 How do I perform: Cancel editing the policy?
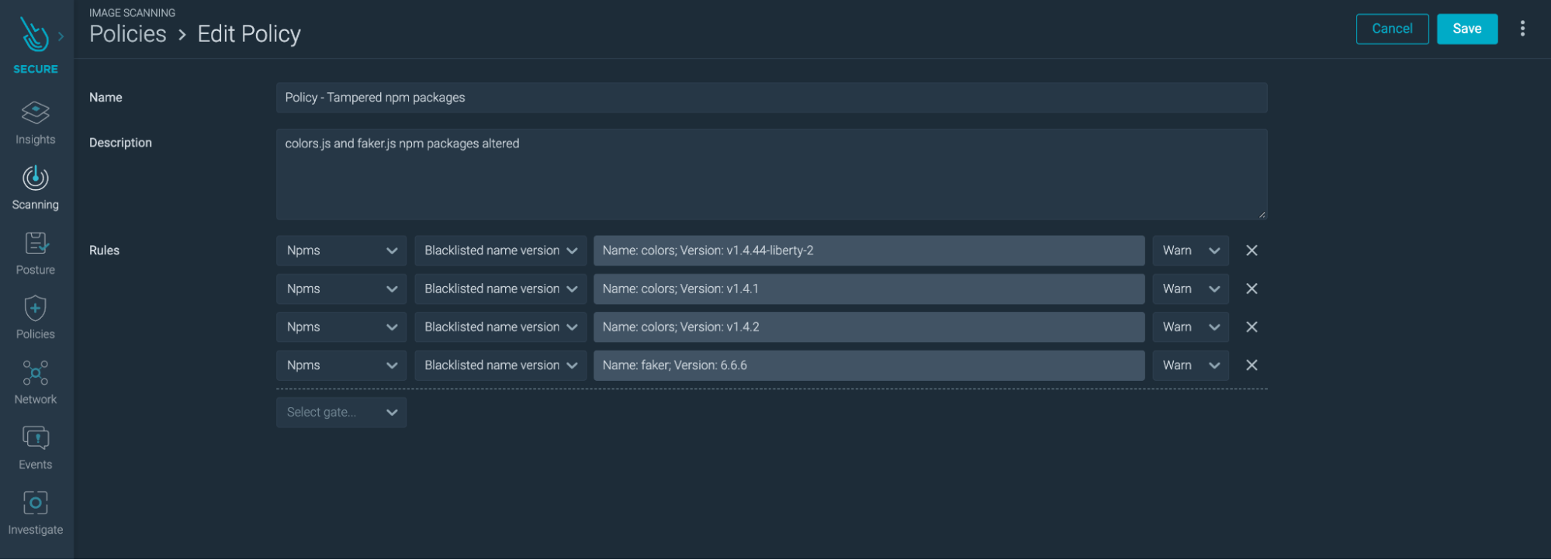click(x=1392, y=29)
